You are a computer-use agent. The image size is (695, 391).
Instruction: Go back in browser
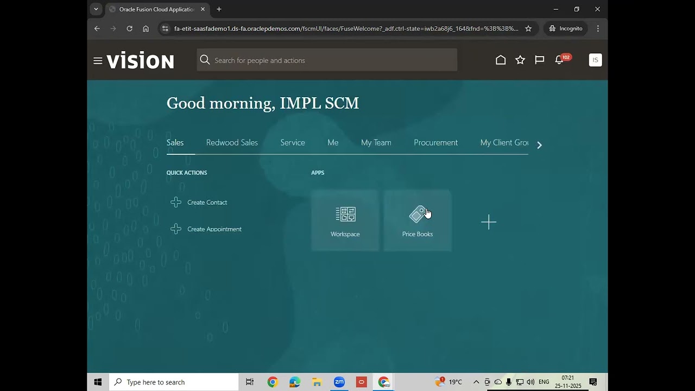[97, 29]
